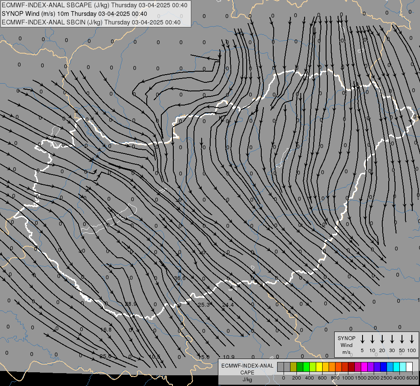Select the dark green CAPE color swatch
This screenshot has height=386, width=420.
[x=300, y=367]
